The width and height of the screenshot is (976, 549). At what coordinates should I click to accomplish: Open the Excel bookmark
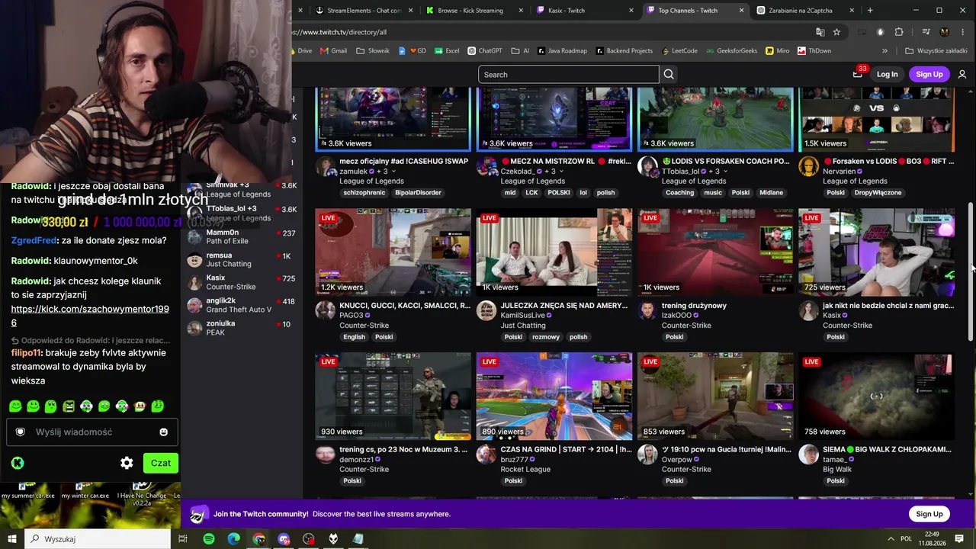[x=446, y=51]
